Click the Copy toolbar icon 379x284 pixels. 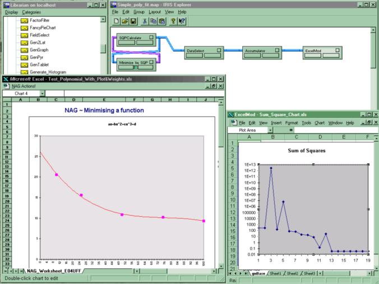coord(153,21)
